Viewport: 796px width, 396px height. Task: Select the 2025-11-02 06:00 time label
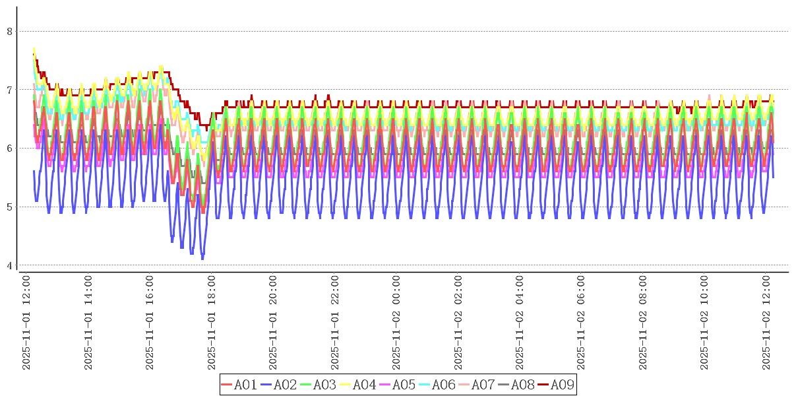click(582, 323)
